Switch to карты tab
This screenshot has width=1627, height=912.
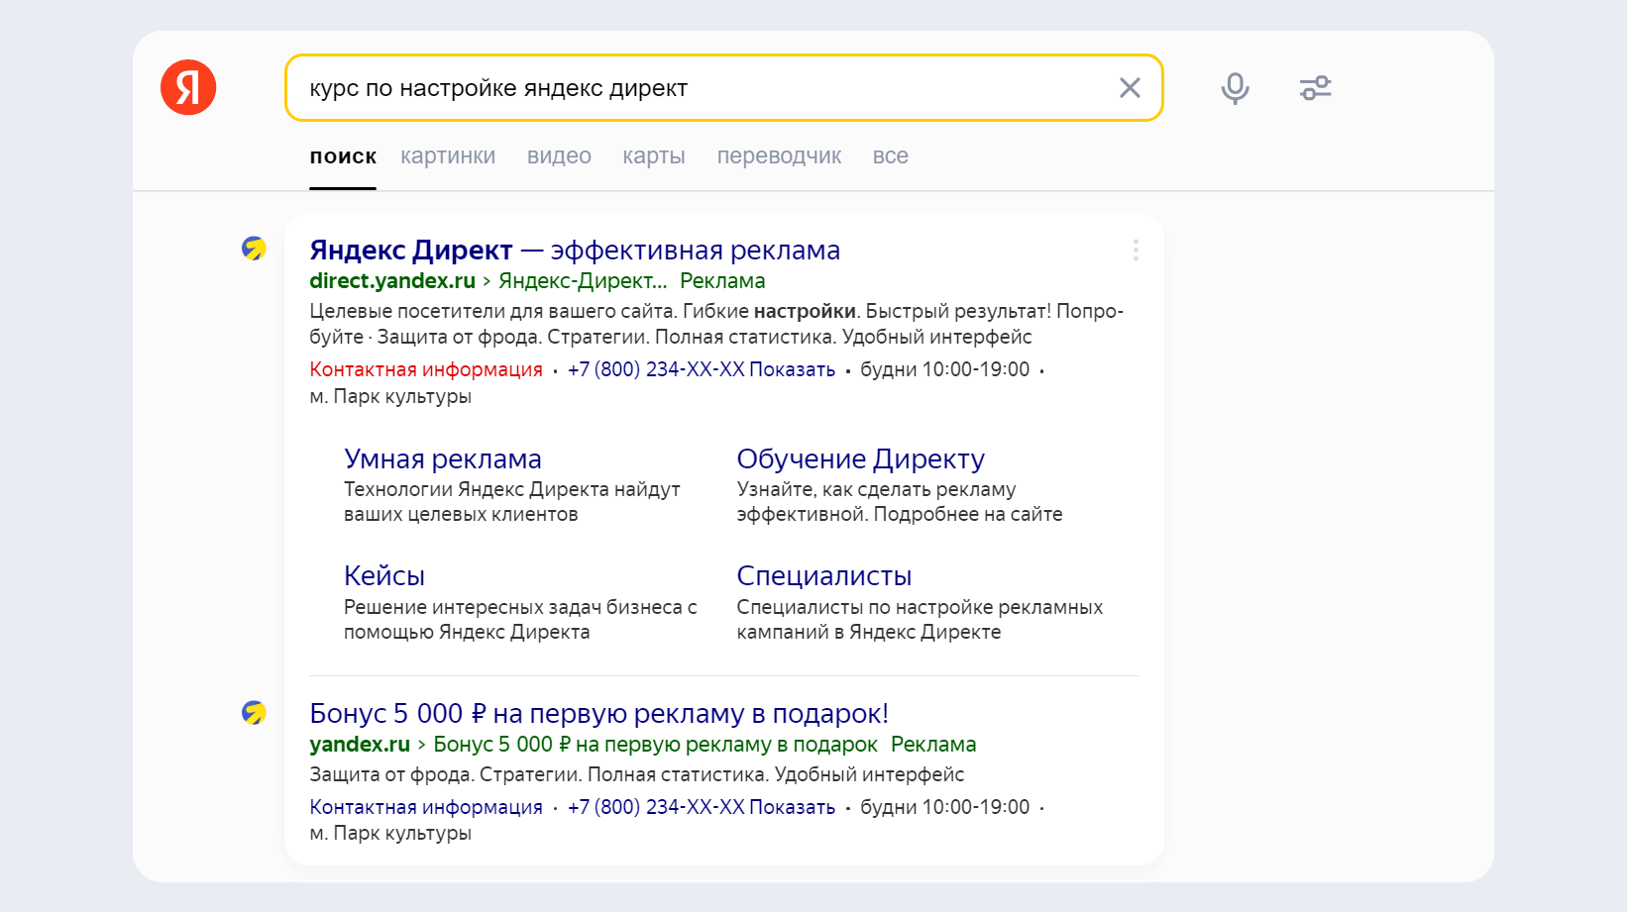(x=654, y=155)
